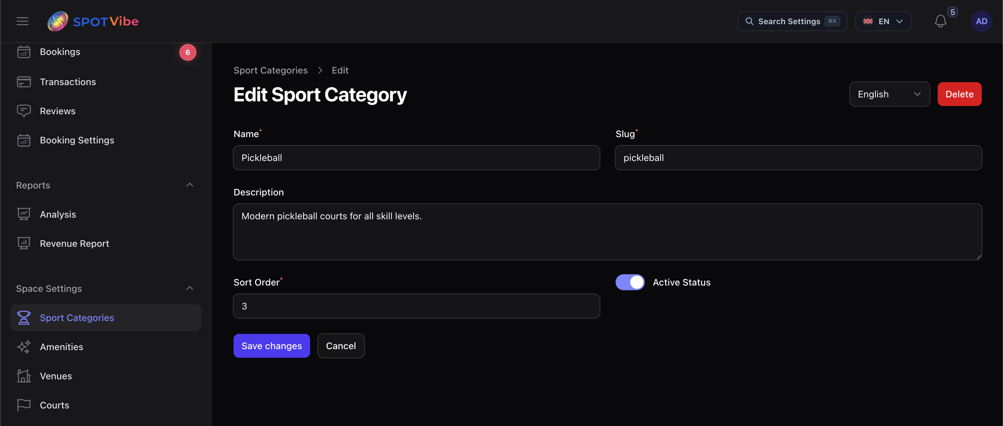Screen dimensions: 1003x426
Task: Open the Reviews page
Action: tap(106, 111)
